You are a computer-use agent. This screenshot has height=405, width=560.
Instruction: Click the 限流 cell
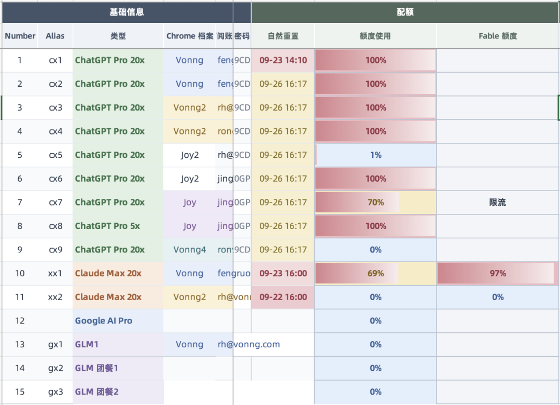point(498,202)
